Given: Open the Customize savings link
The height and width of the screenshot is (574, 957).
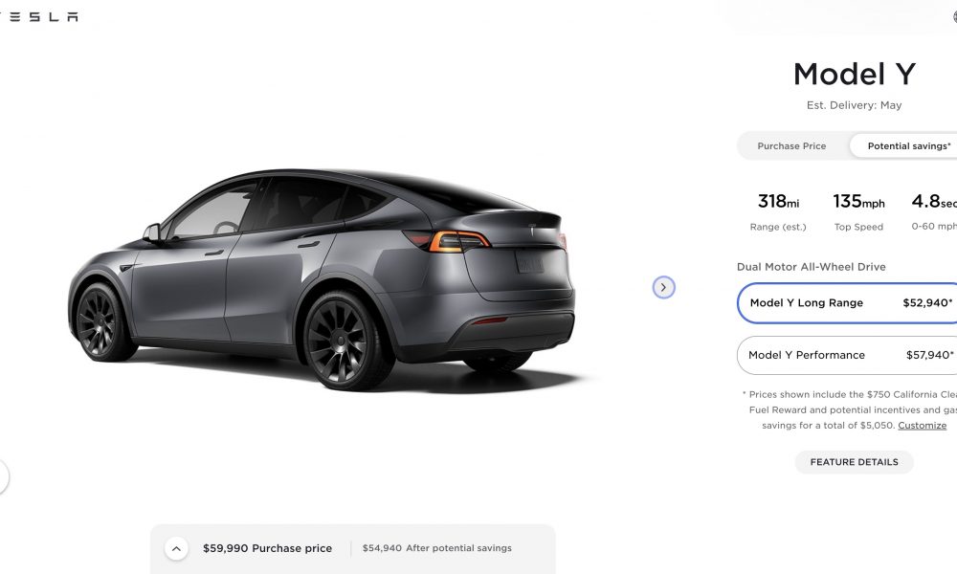Looking at the screenshot, I should [922, 426].
